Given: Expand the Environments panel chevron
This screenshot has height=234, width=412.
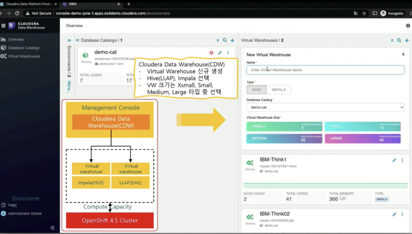Looking at the screenshot, I should pos(69,40).
